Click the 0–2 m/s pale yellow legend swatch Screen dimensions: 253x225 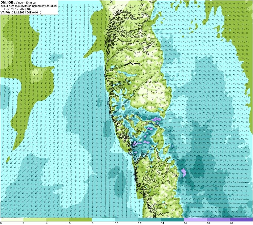pos(12,219)
